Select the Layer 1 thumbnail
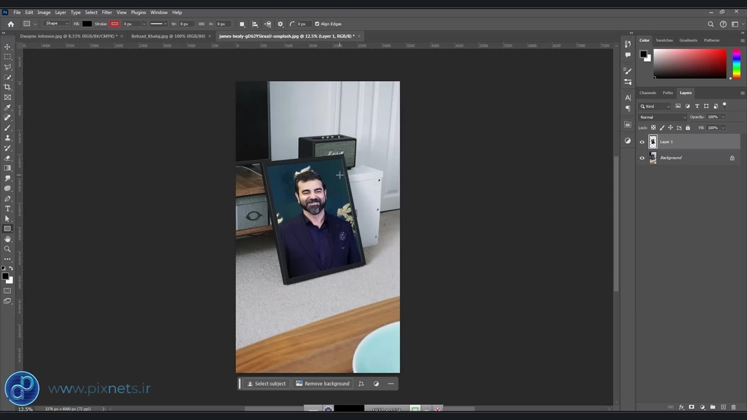 click(x=653, y=142)
